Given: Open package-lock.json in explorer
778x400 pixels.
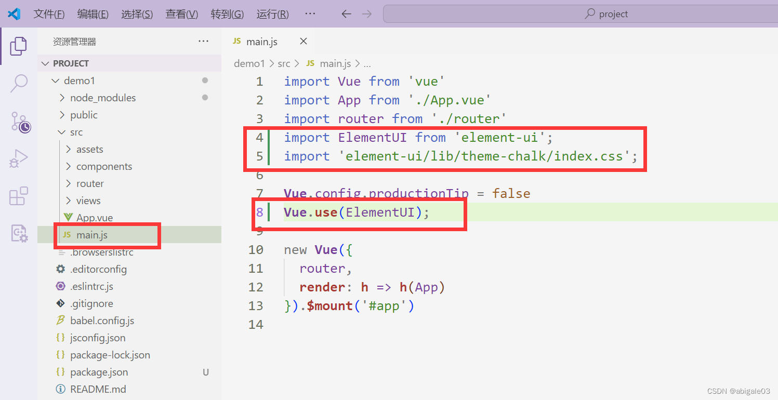Looking at the screenshot, I should [129, 355].
